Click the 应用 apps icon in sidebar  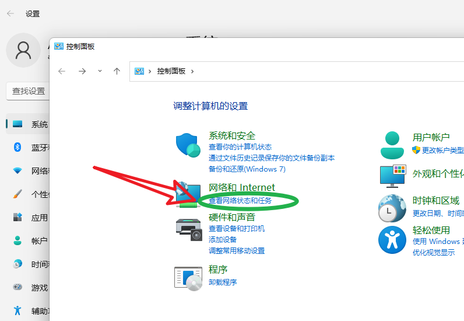point(17,217)
